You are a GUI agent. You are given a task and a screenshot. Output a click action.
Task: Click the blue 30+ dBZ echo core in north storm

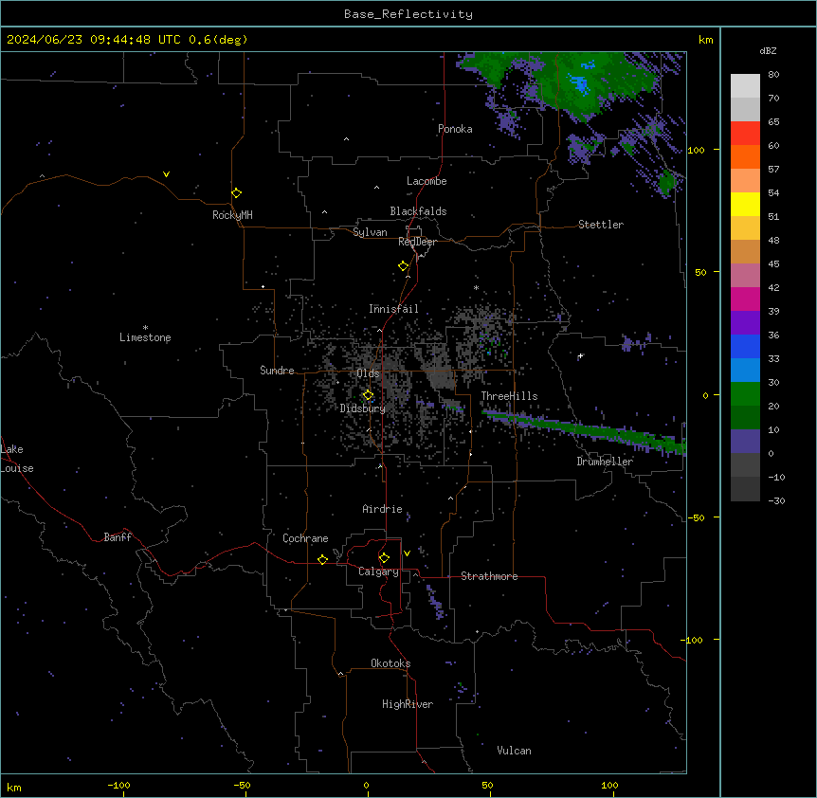pyautogui.click(x=580, y=83)
